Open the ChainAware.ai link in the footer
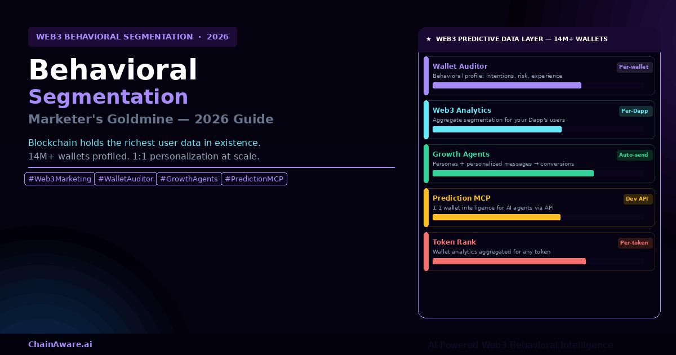 click(60, 344)
